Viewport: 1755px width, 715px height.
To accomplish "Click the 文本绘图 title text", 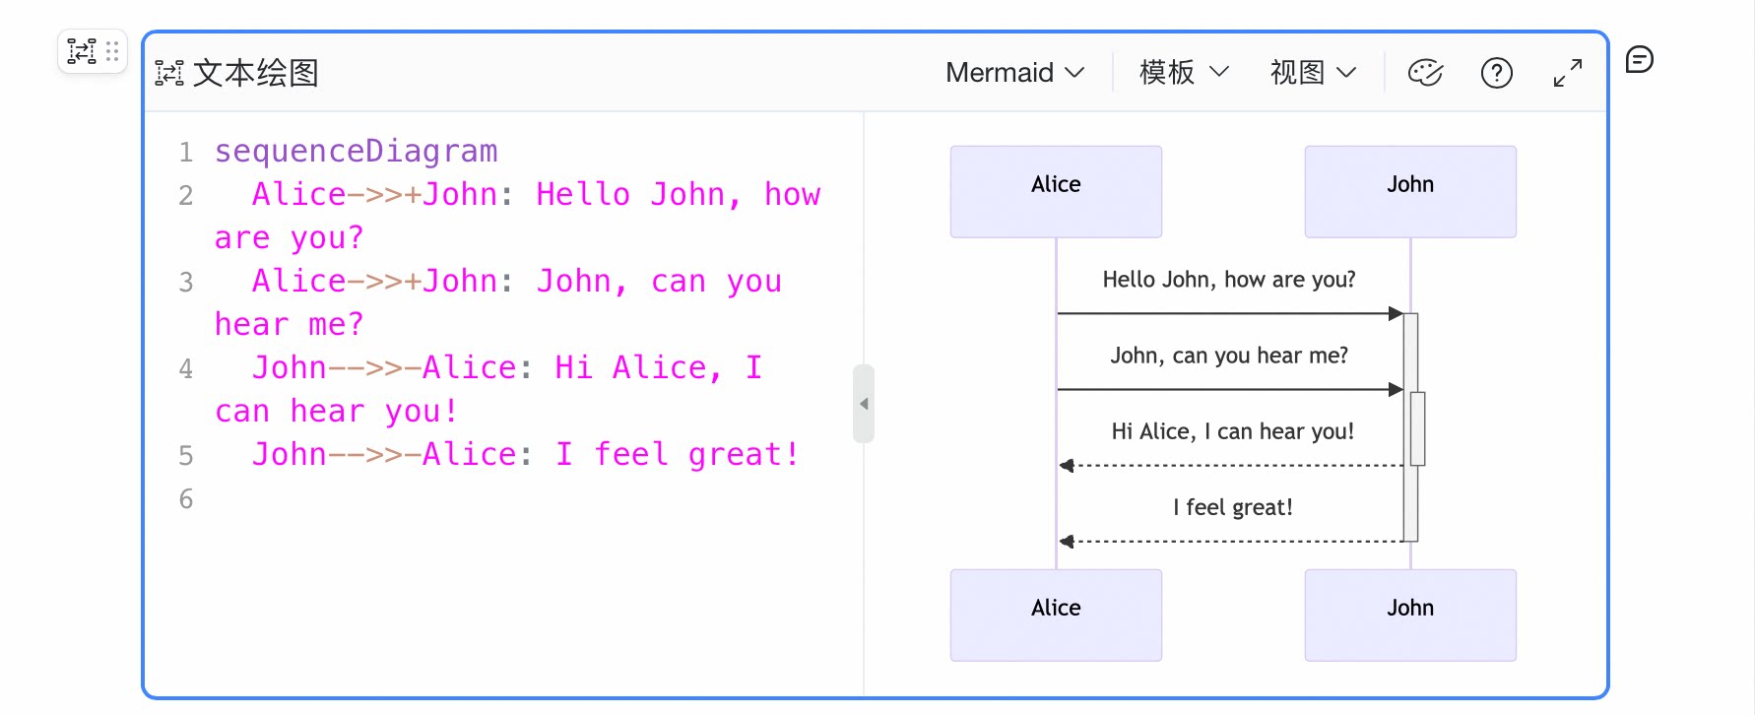I will [256, 73].
